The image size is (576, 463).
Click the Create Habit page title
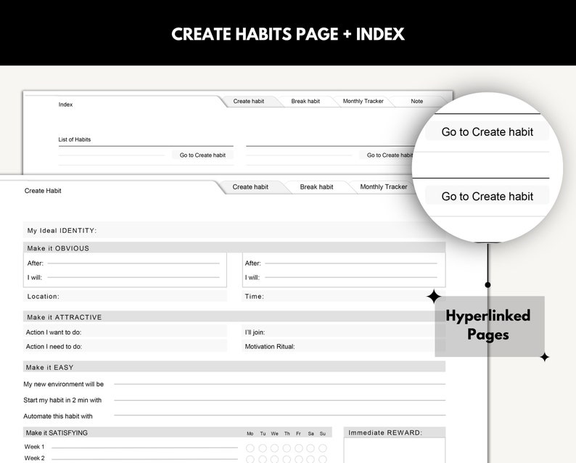[x=43, y=191]
